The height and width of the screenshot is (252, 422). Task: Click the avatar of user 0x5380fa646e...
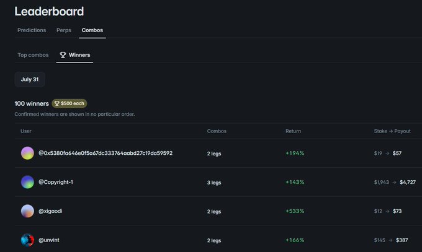(27, 153)
